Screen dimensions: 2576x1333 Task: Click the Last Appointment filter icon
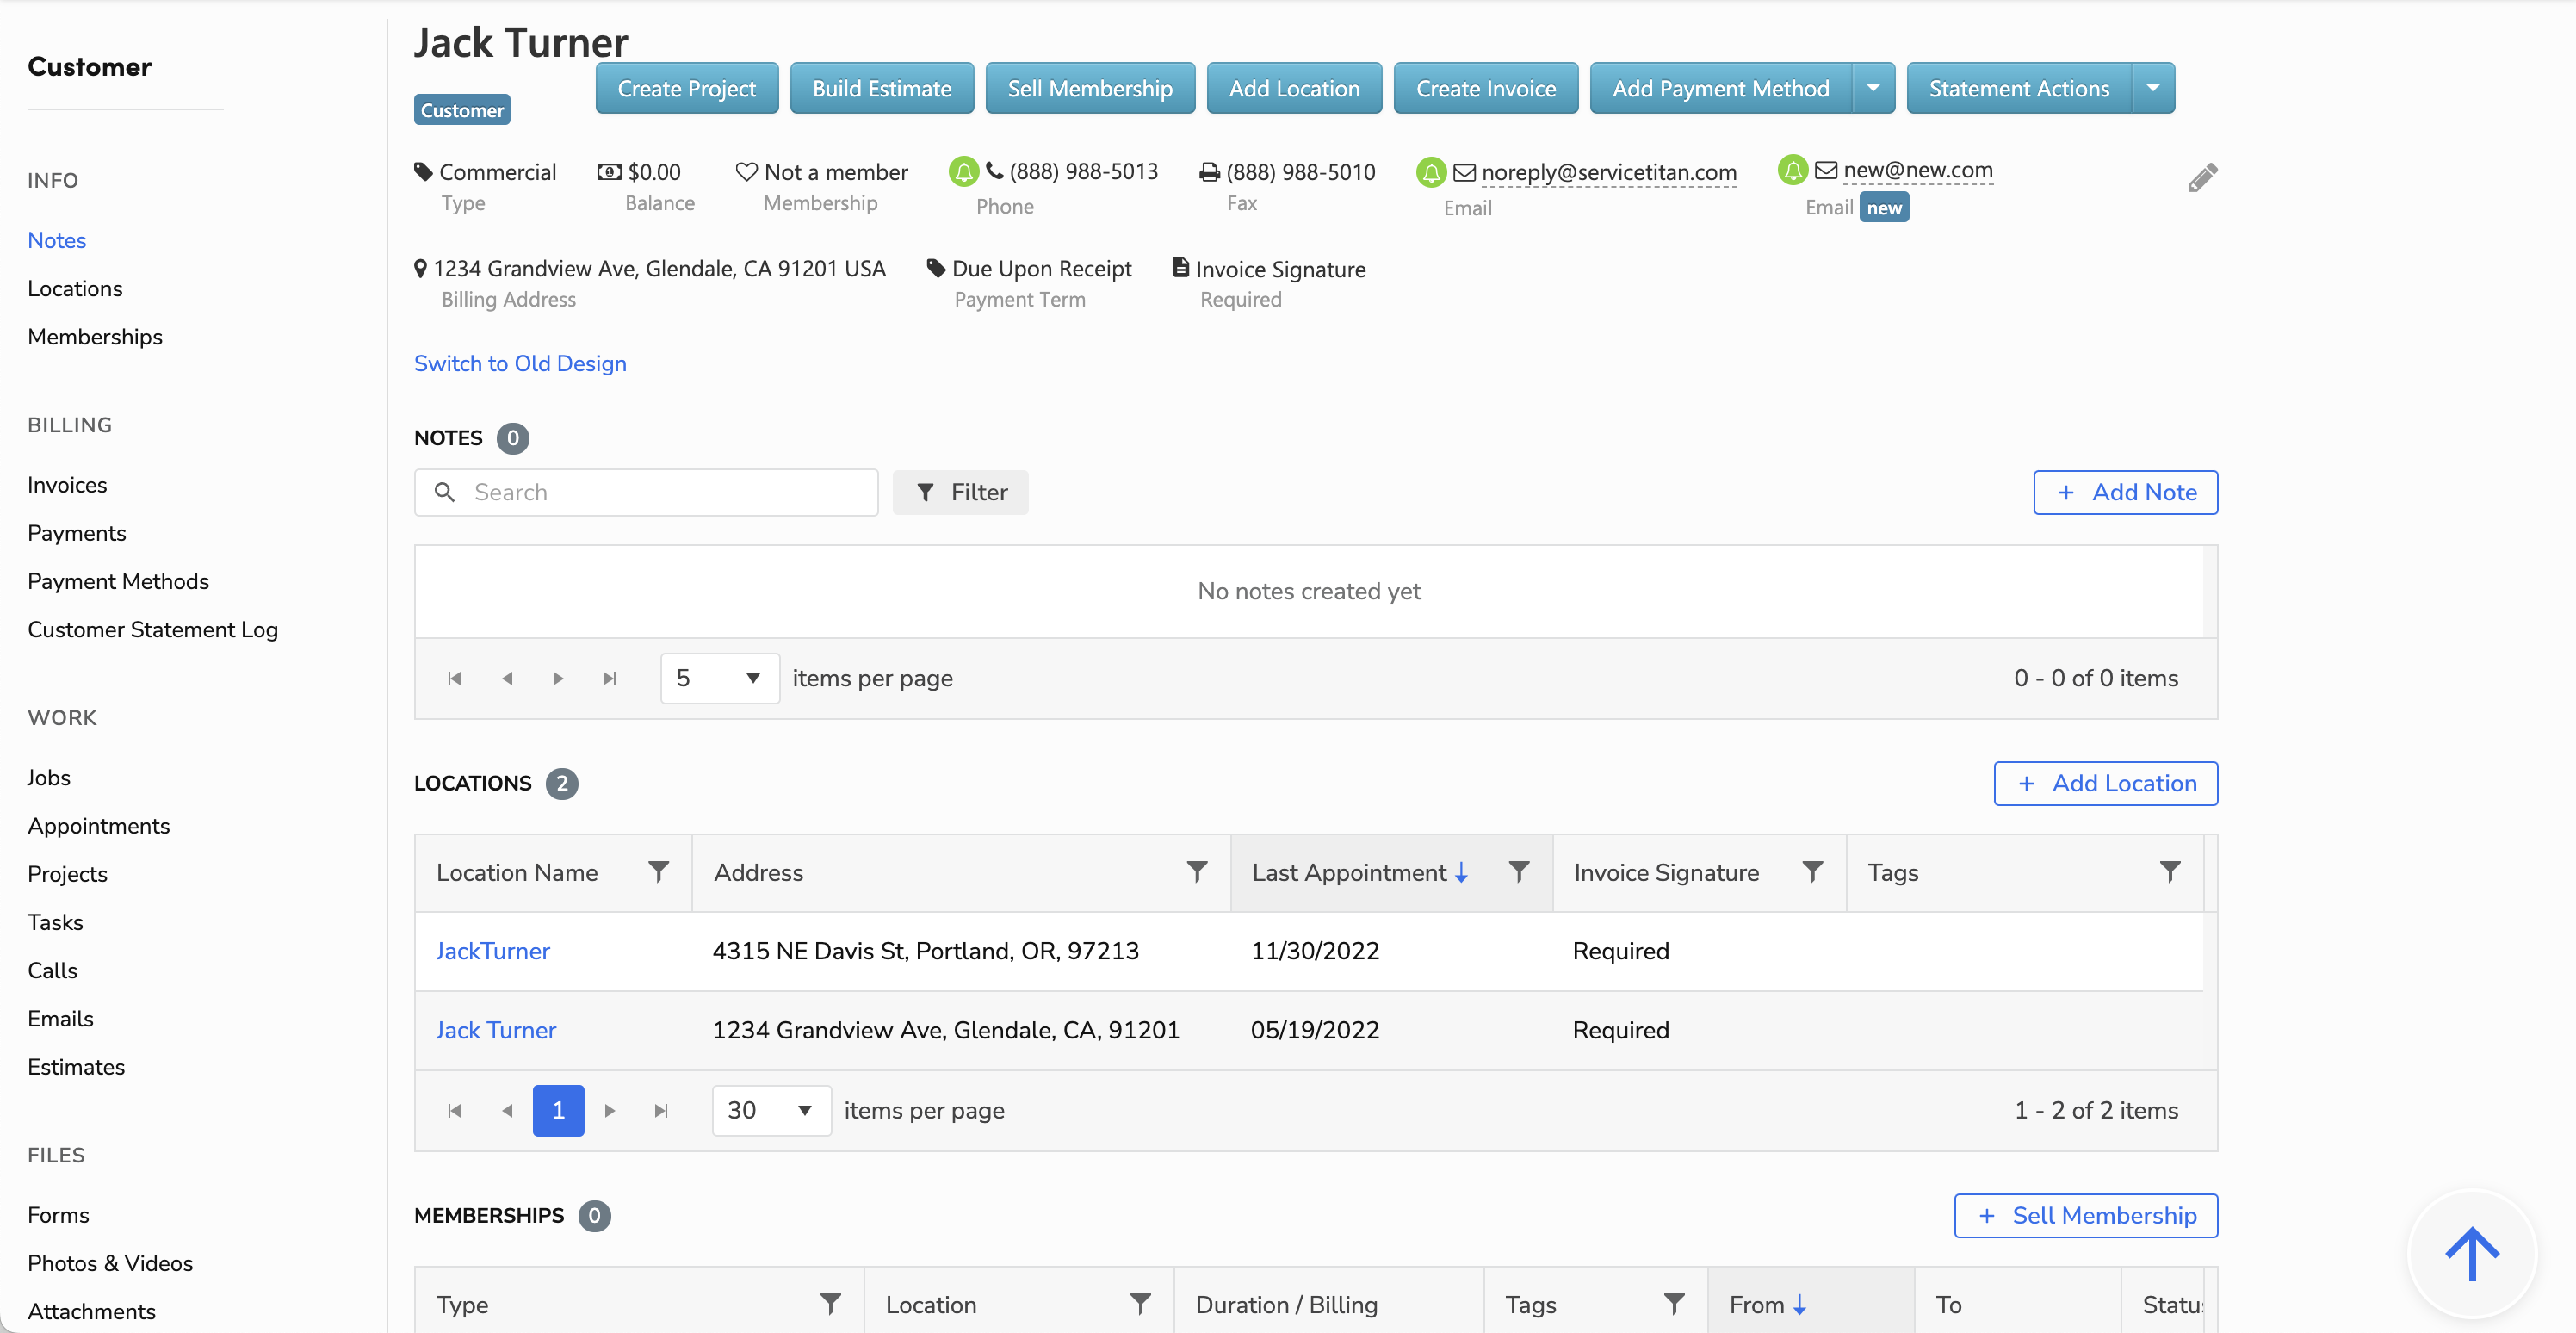(1518, 872)
